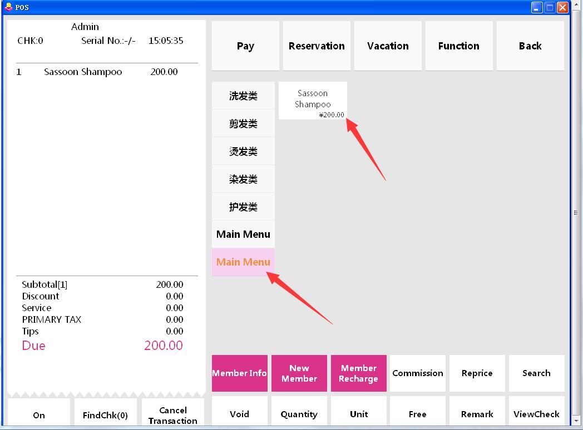Click the Commission button
583x430 pixels.
click(x=418, y=373)
